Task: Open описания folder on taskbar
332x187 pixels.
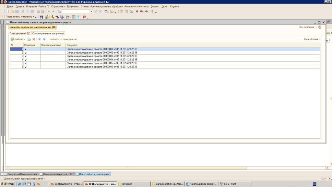Action: click(134, 184)
